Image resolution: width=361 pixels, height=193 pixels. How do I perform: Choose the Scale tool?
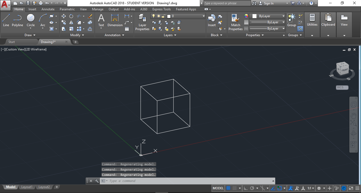tap(71, 29)
